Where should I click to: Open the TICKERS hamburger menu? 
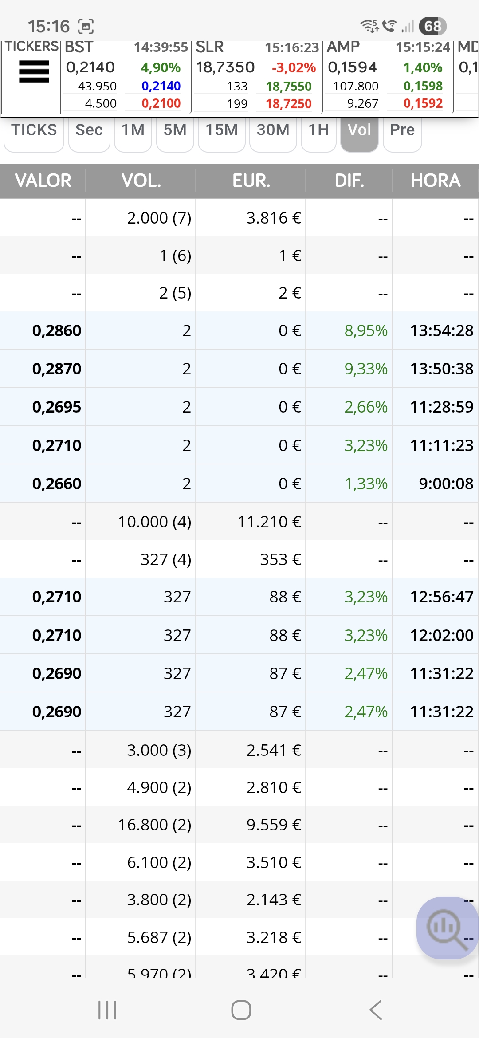34,72
